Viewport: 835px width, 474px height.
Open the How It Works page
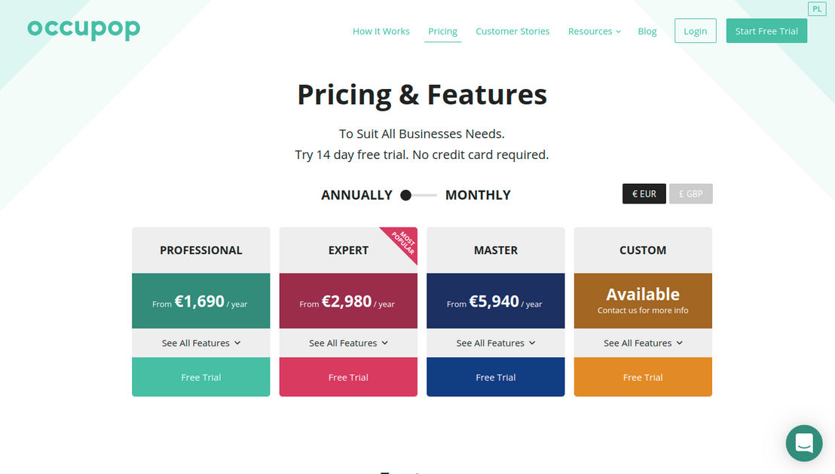381,32
